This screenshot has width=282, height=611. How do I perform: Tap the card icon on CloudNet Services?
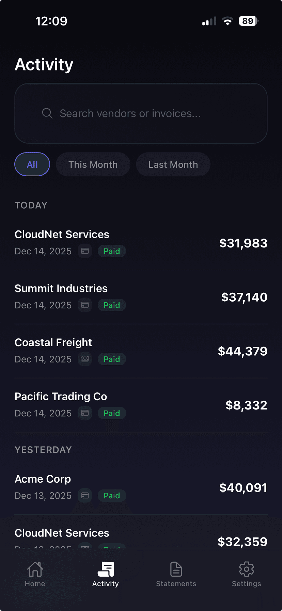85,251
